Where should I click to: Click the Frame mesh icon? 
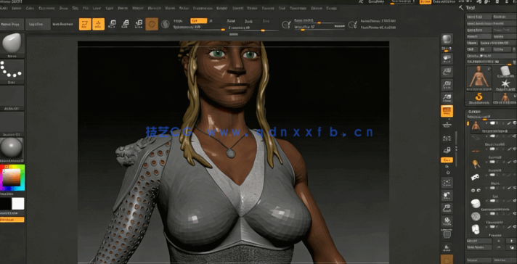tap(447, 183)
